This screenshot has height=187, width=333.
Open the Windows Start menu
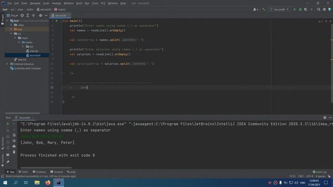point(5,182)
